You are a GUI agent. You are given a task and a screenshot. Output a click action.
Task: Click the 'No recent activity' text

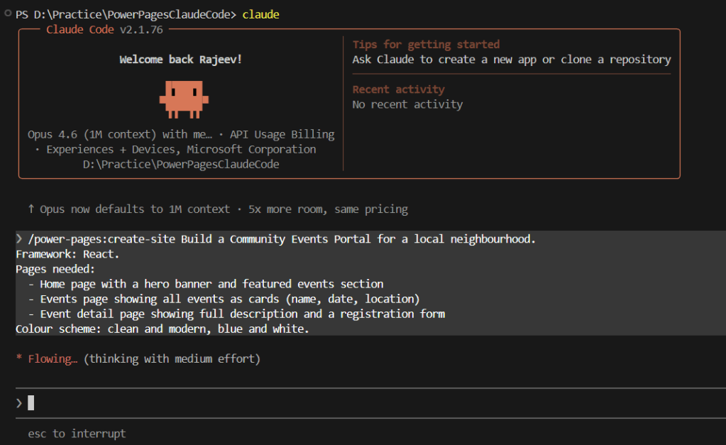coord(407,104)
